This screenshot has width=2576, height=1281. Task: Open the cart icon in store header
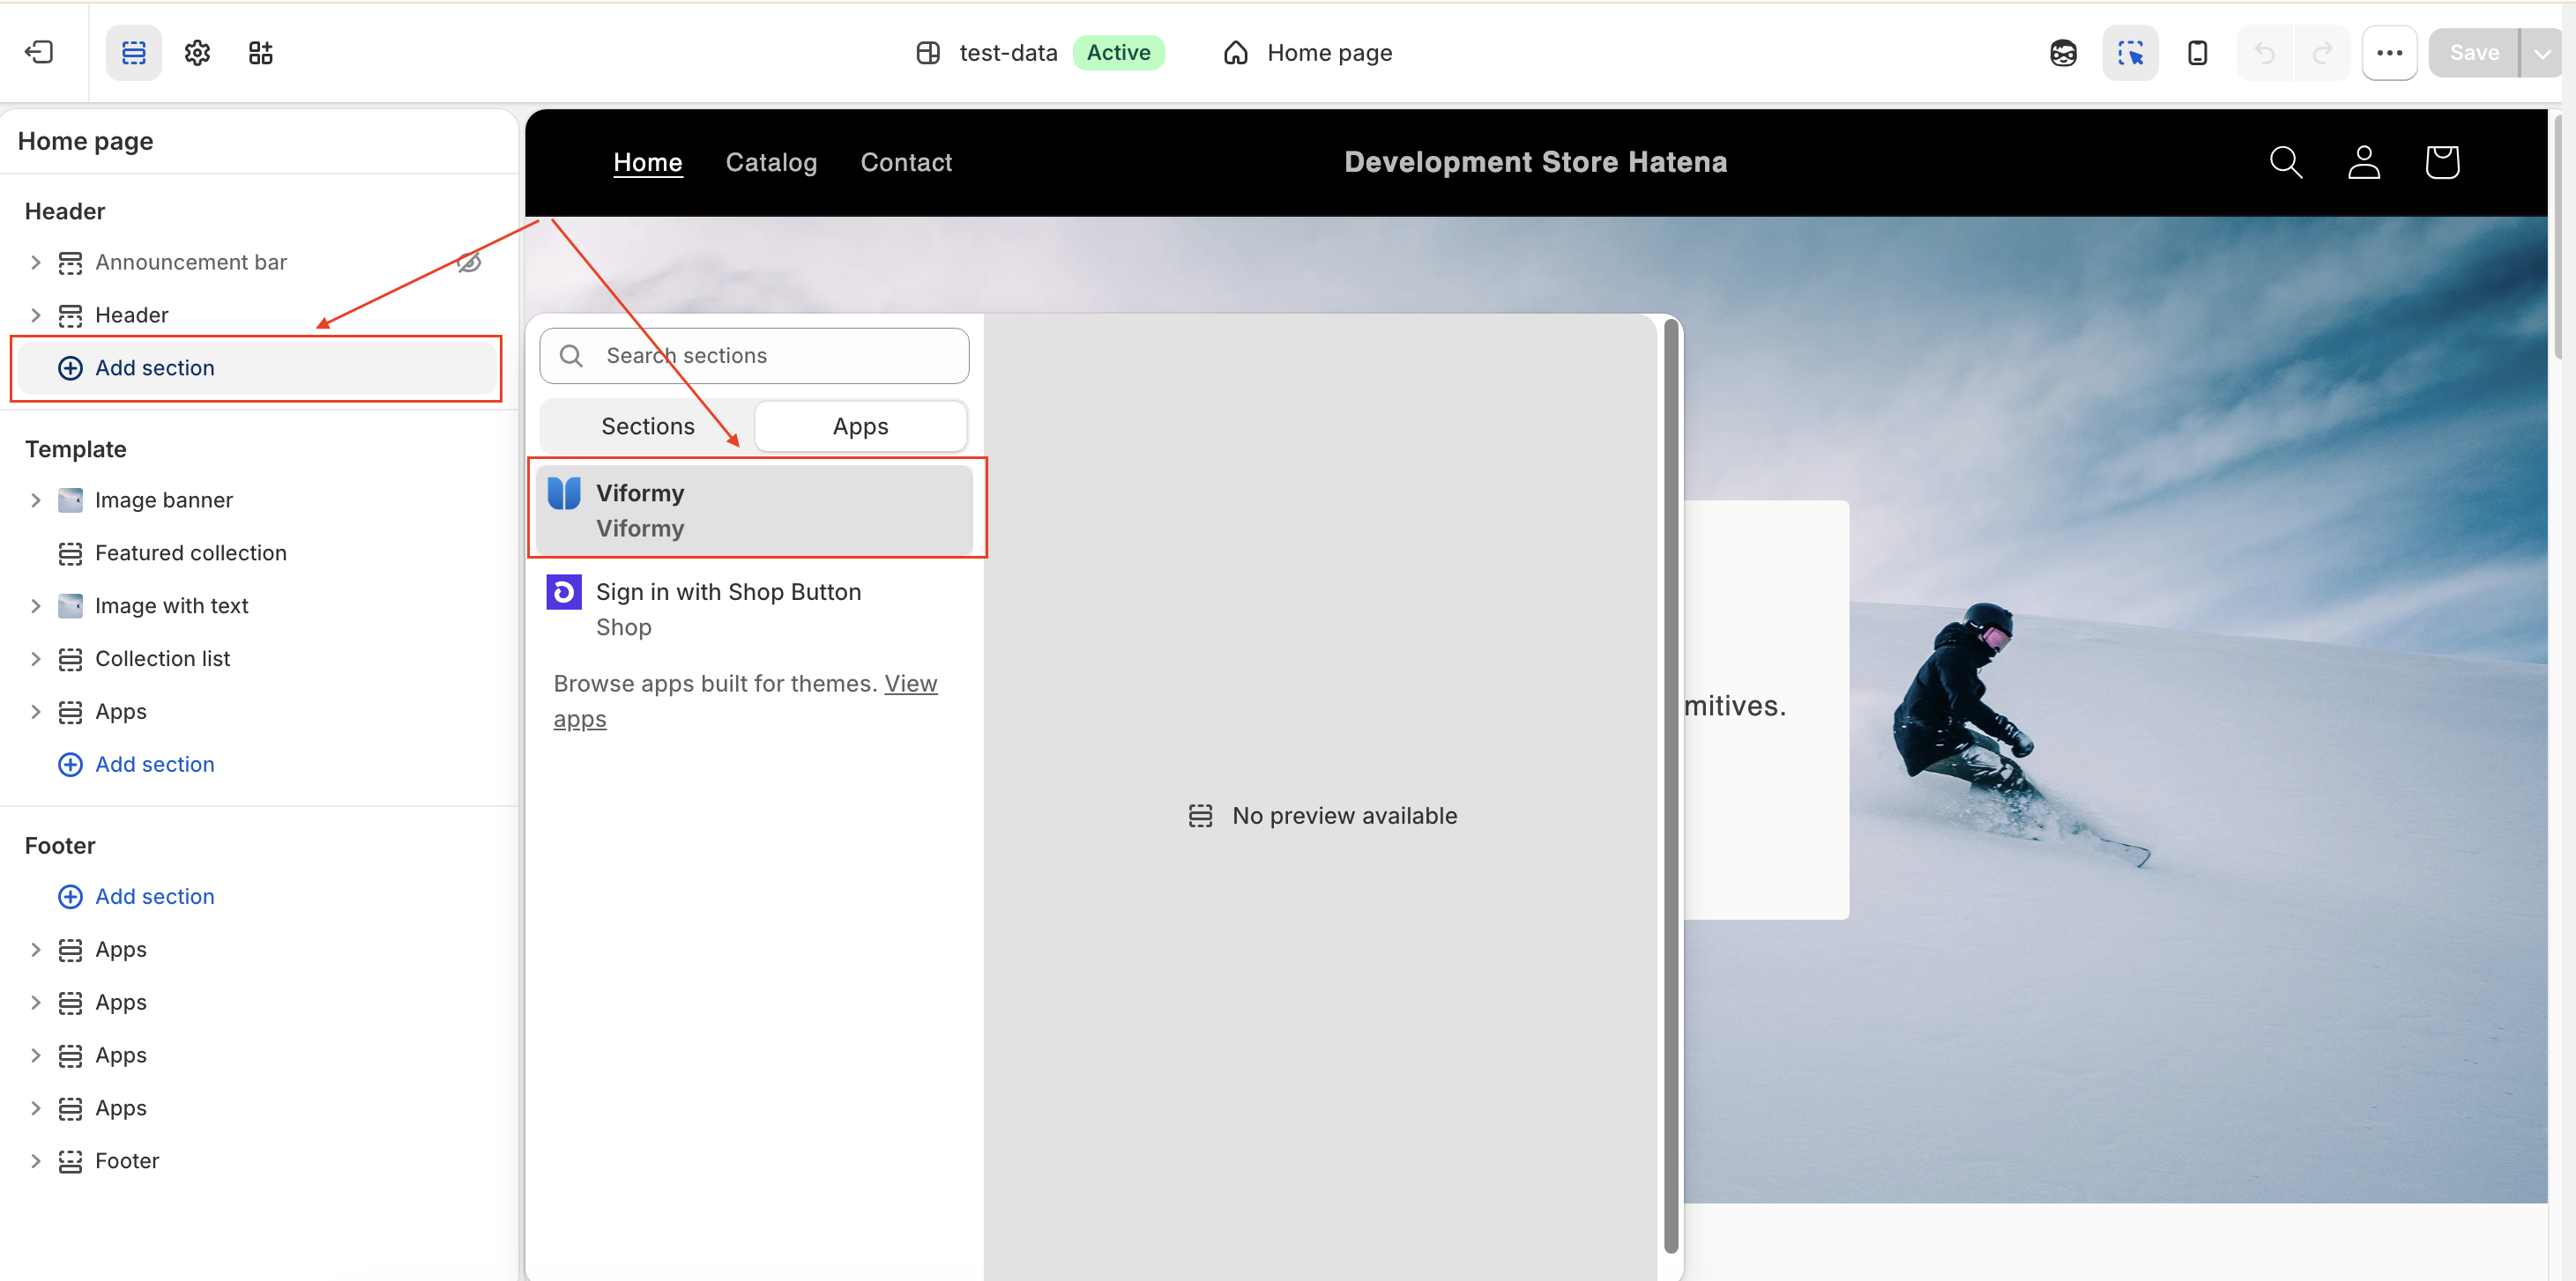point(2442,161)
